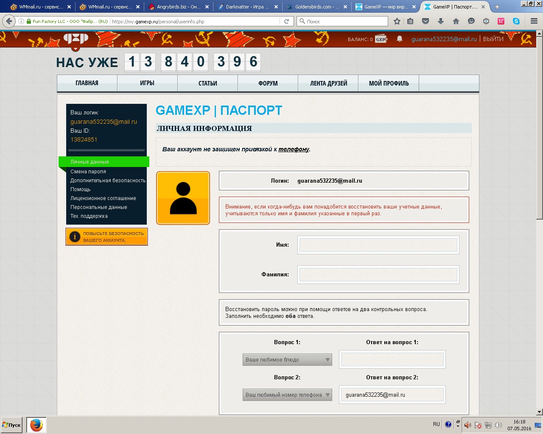
Task: Select 'Личные данные' in sidebar
Action: (104, 161)
